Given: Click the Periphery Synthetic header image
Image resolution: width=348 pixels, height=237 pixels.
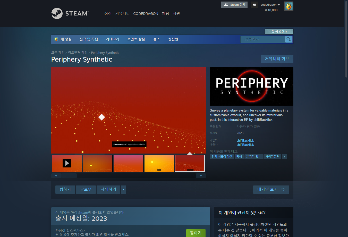Looking at the screenshot, I should point(252,86).
